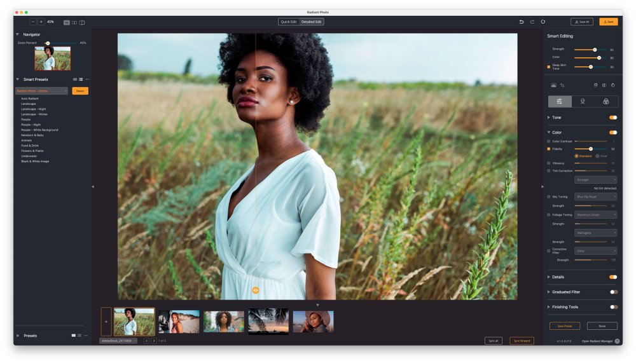The image size is (636, 363).
Task: Uncheck the Fidelity checkbox
Action: point(549,149)
